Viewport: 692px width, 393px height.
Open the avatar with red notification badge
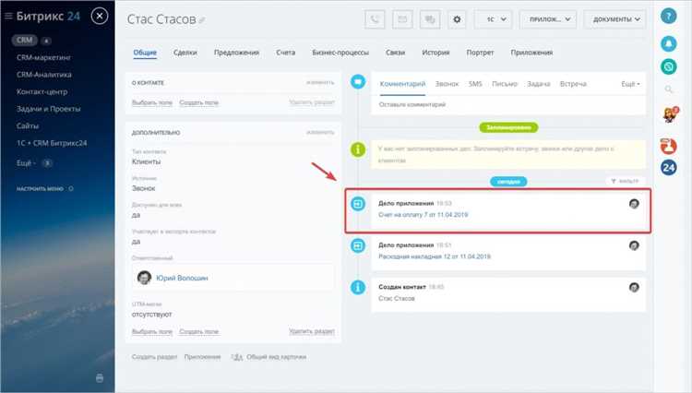click(x=670, y=115)
